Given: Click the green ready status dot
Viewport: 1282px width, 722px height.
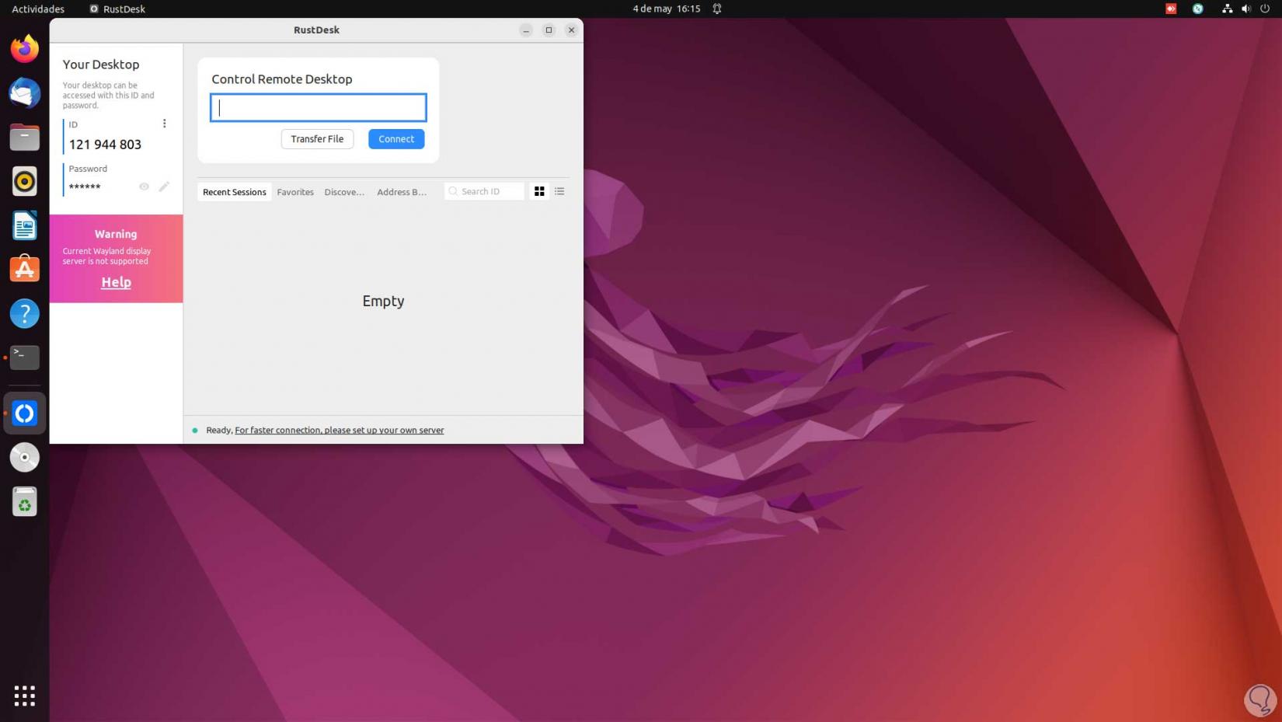Looking at the screenshot, I should tap(195, 430).
